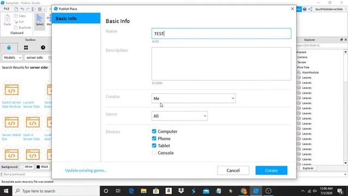Select Pine Tree in the Explorer tree
Image resolution: width=348 pixels, height=196 pixels.
[303, 68]
